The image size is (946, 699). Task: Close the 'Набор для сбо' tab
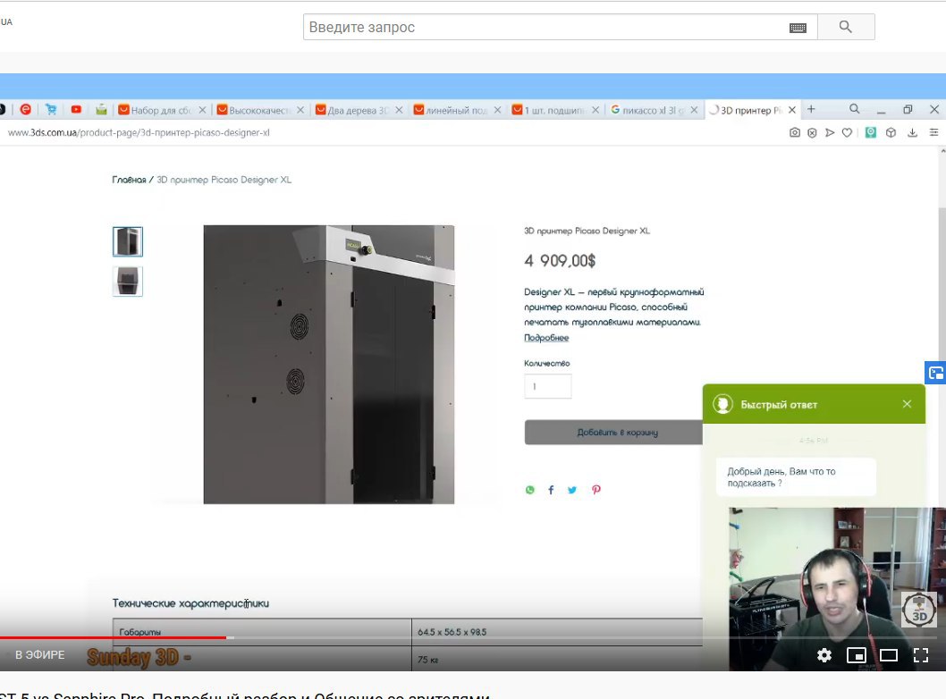pyautogui.click(x=202, y=110)
